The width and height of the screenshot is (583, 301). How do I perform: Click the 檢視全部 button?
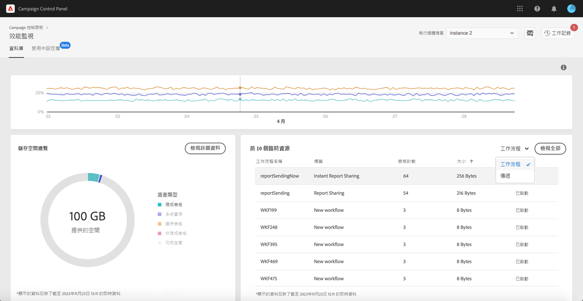pos(550,148)
